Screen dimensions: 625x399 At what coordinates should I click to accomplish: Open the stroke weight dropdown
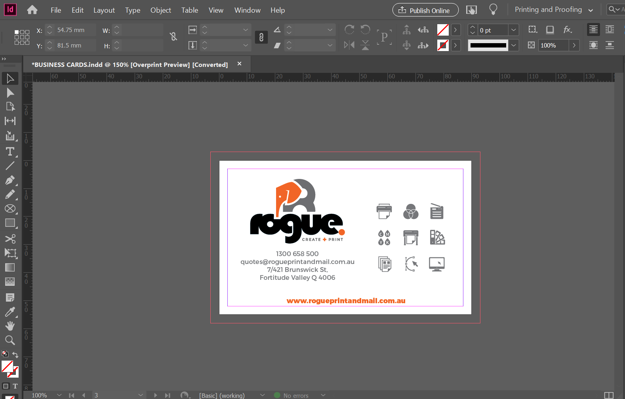[x=514, y=30]
